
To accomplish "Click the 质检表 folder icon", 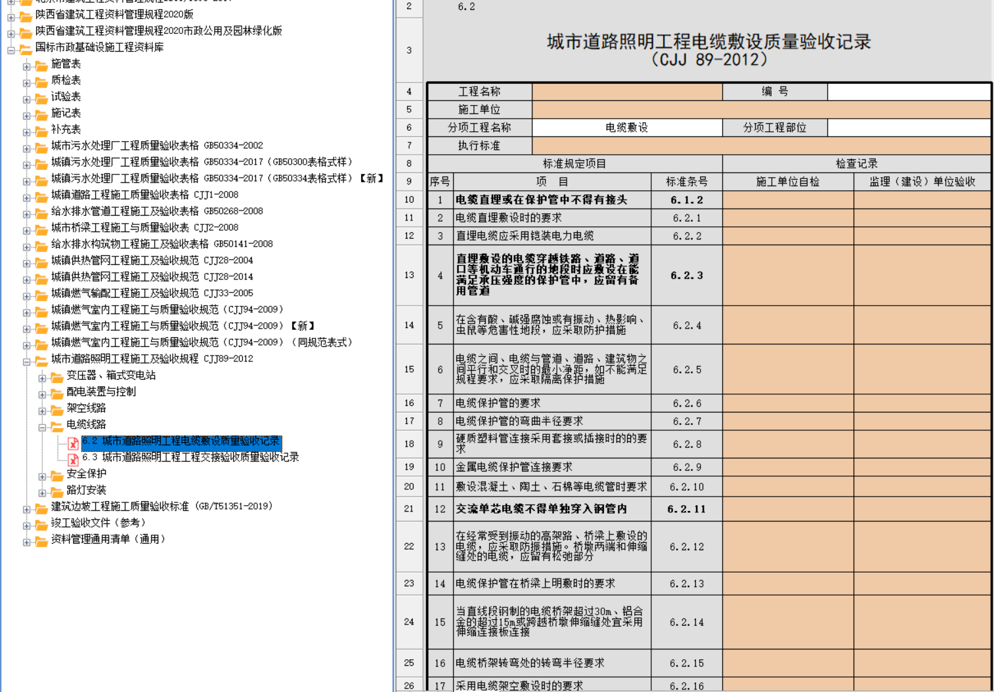I will pyautogui.click(x=41, y=81).
